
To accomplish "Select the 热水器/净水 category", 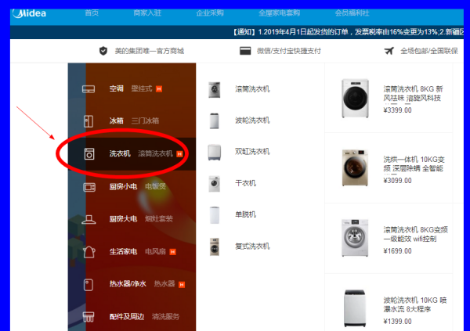I will point(128,284).
